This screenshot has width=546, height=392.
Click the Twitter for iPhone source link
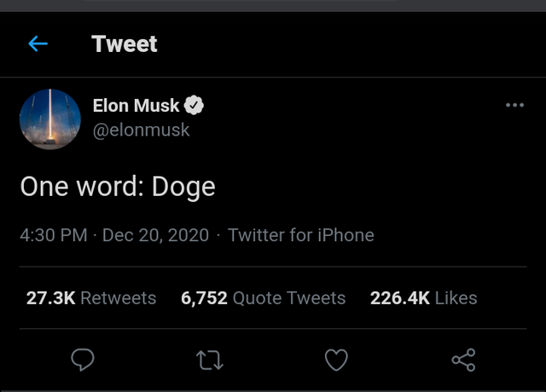pos(300,235)
